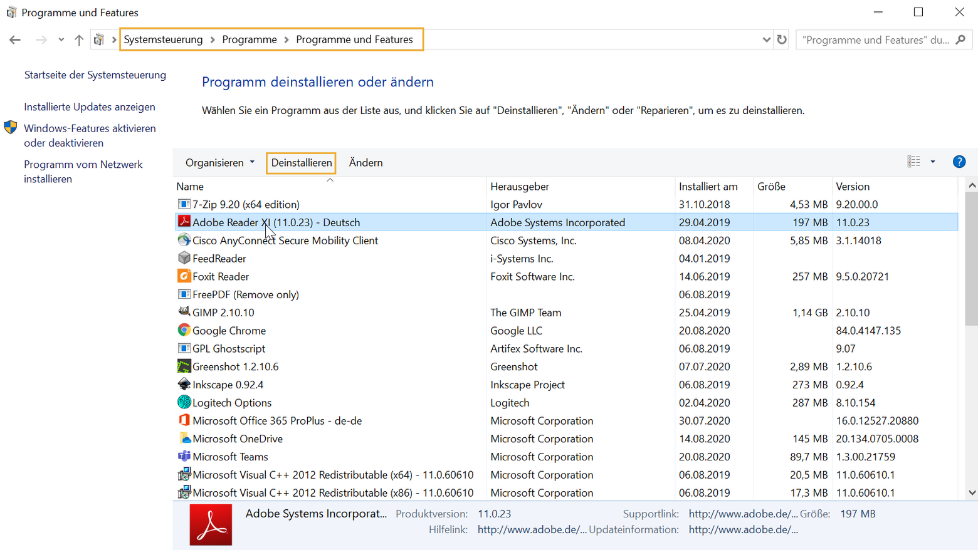The width and height of the screenshot is (978, 550).
Task: Click the Foxit Reader icon
Action: click(x=184, y=276)
